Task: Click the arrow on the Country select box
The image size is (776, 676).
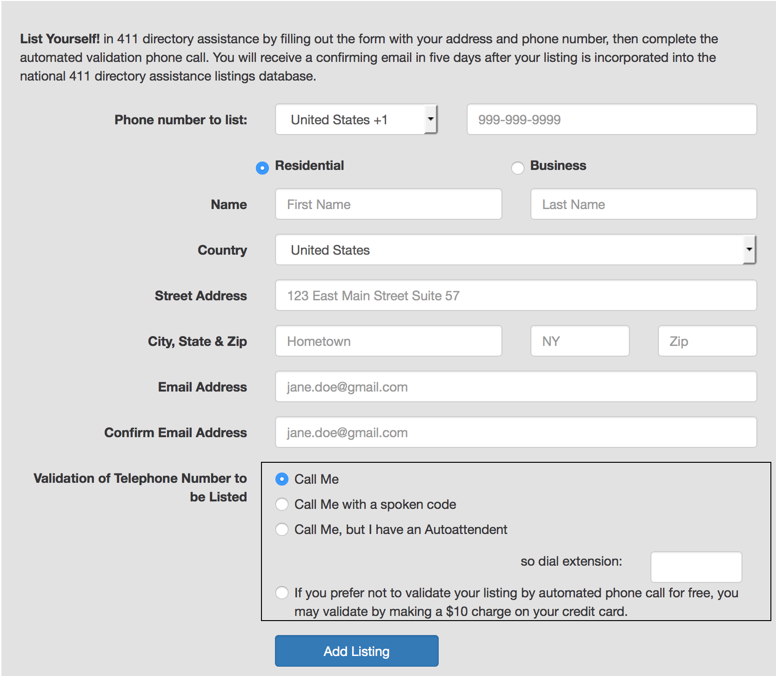Action: [x=749, y=250]
